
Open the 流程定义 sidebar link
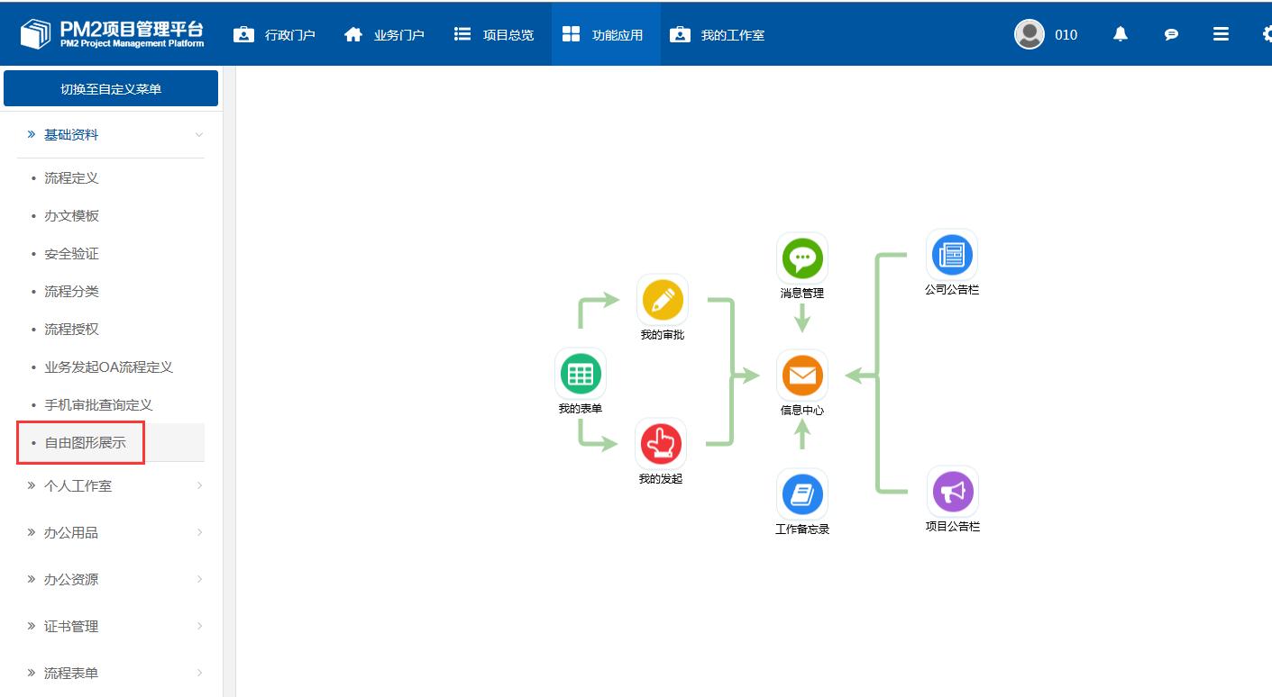(x=71, y=178)
